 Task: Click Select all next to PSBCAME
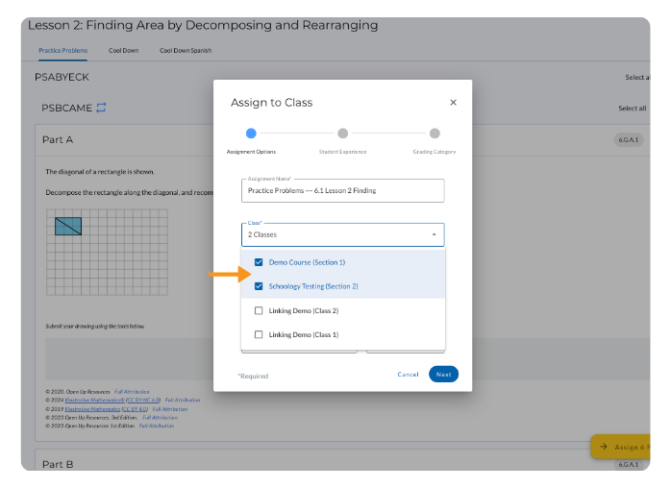point(632,109)
